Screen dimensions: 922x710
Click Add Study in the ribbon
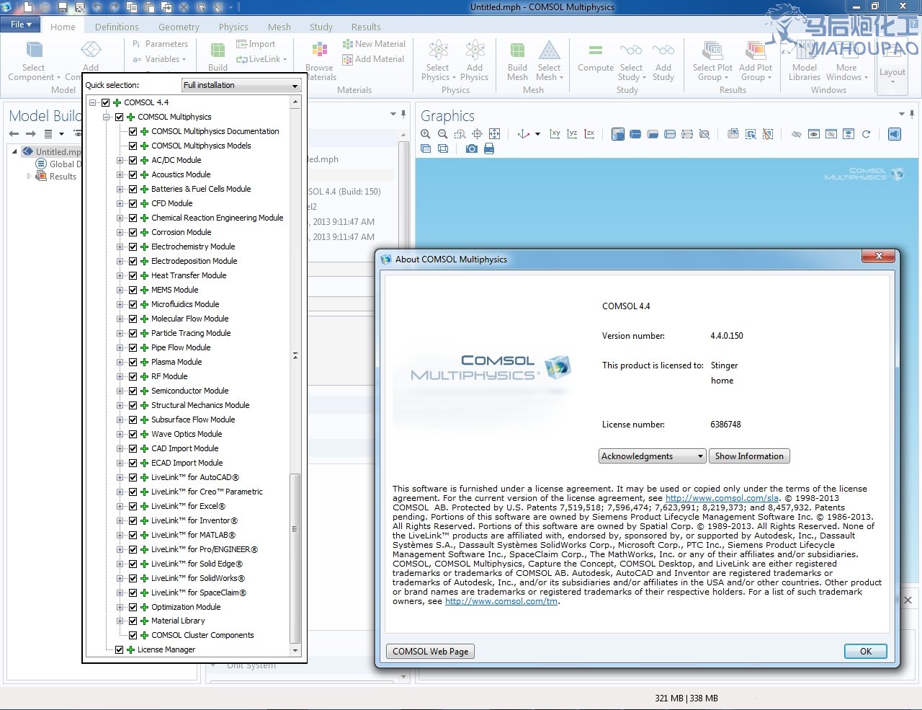pos(663,61)
